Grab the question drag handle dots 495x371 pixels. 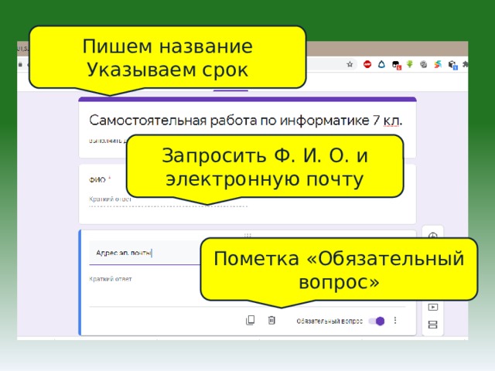click(x=247, y=235)
